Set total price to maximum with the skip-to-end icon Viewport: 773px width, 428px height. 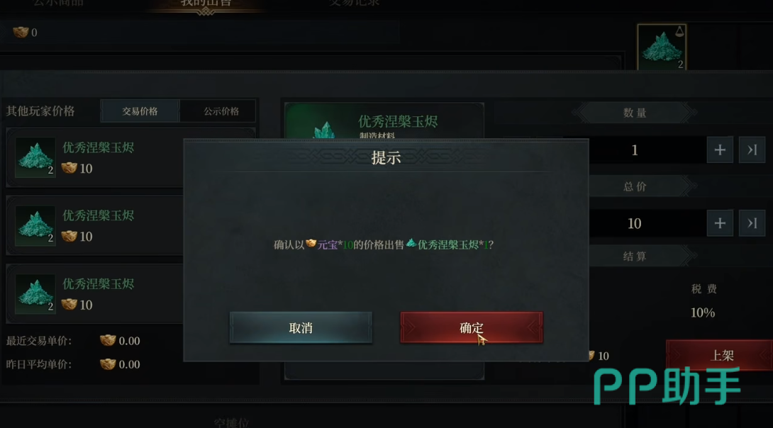click(752, 223)
